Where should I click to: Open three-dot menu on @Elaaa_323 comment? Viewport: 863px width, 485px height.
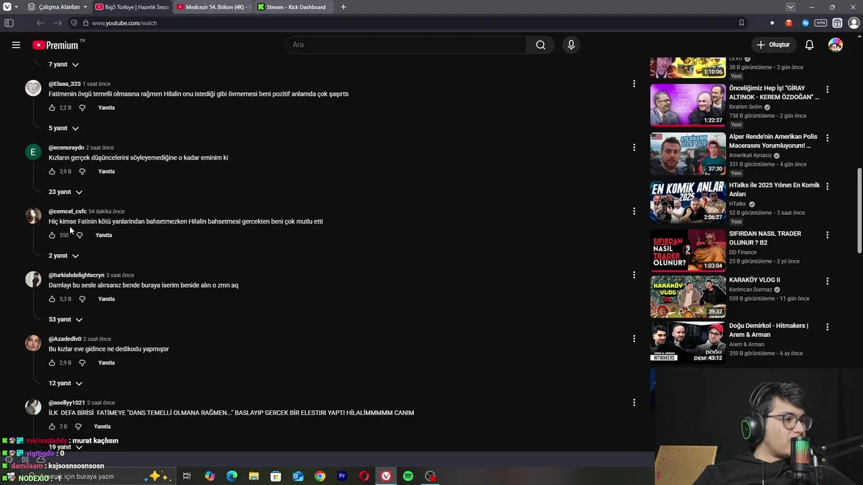coord(634,84)
